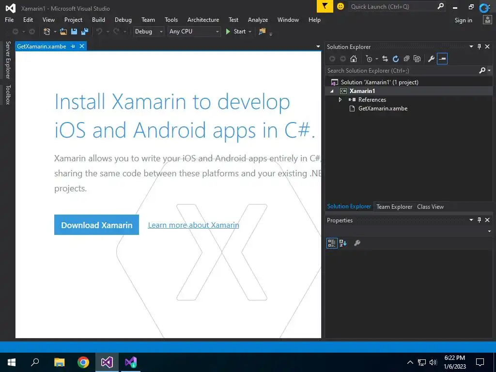The width and height of the screenshot is (496, 372).
Task: Open File Explorer from the taskbar
Action: click(x=59, y=362)
